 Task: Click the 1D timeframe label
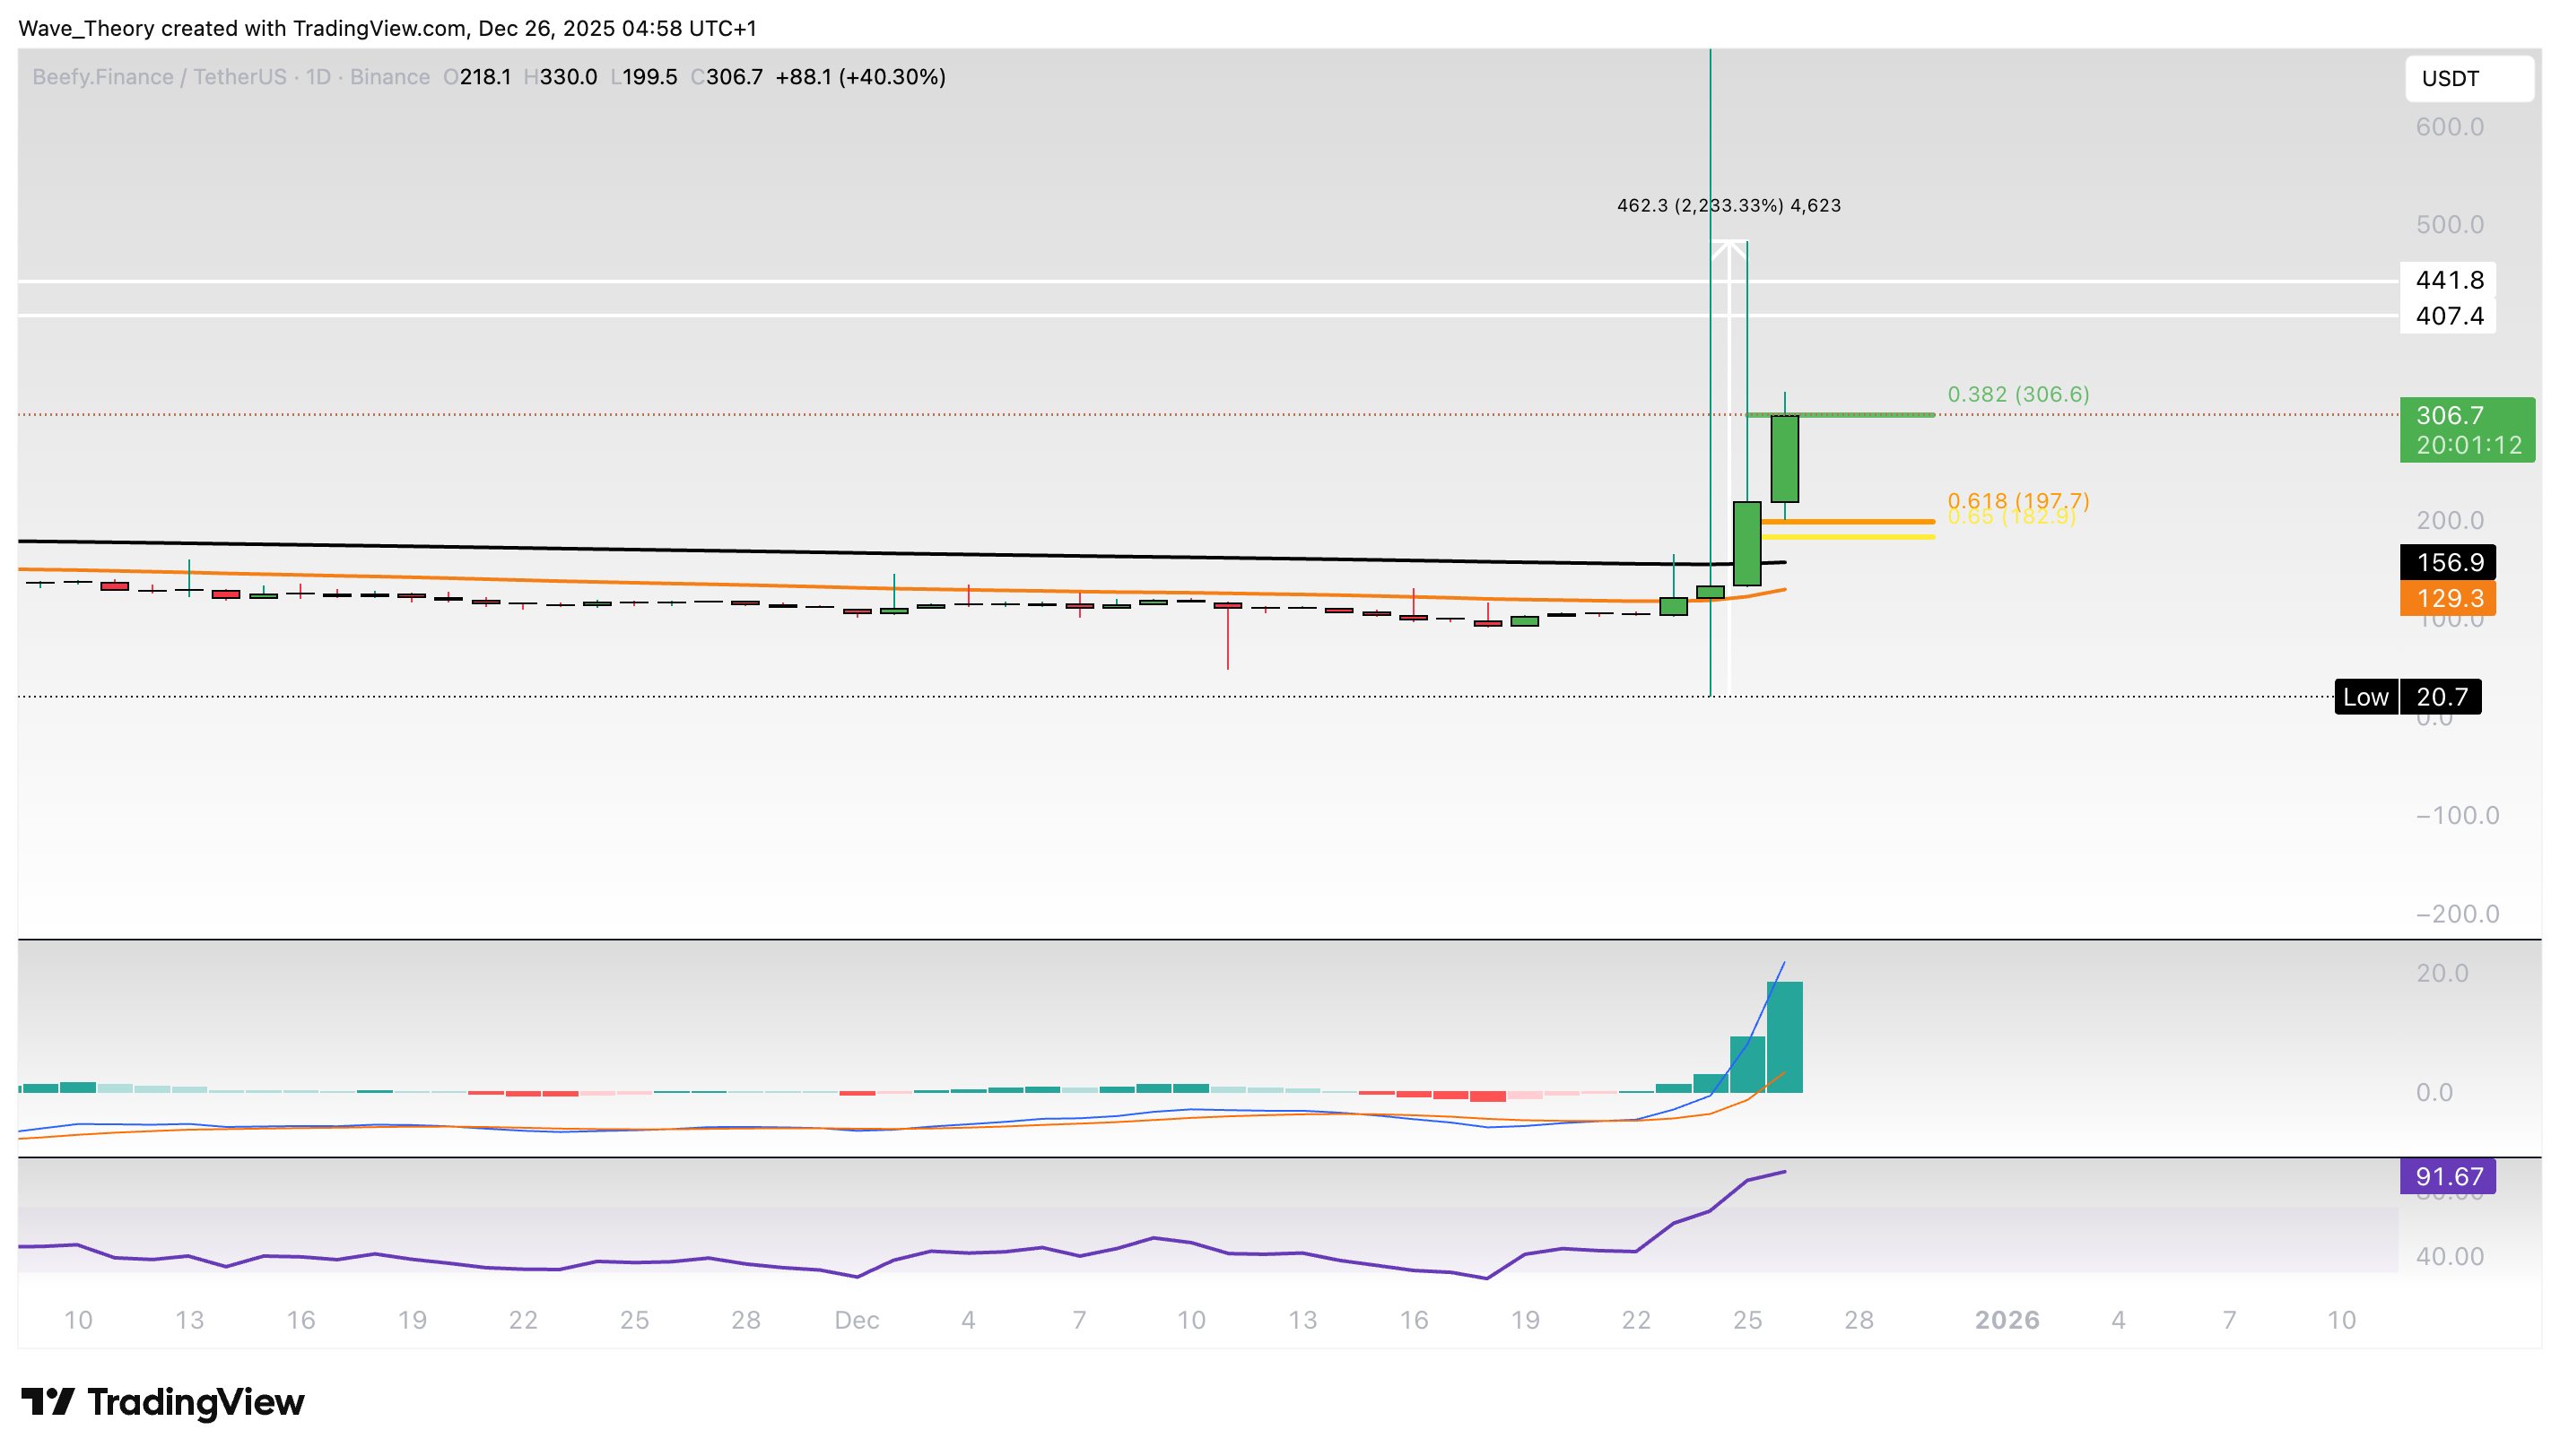pos(318,76)
